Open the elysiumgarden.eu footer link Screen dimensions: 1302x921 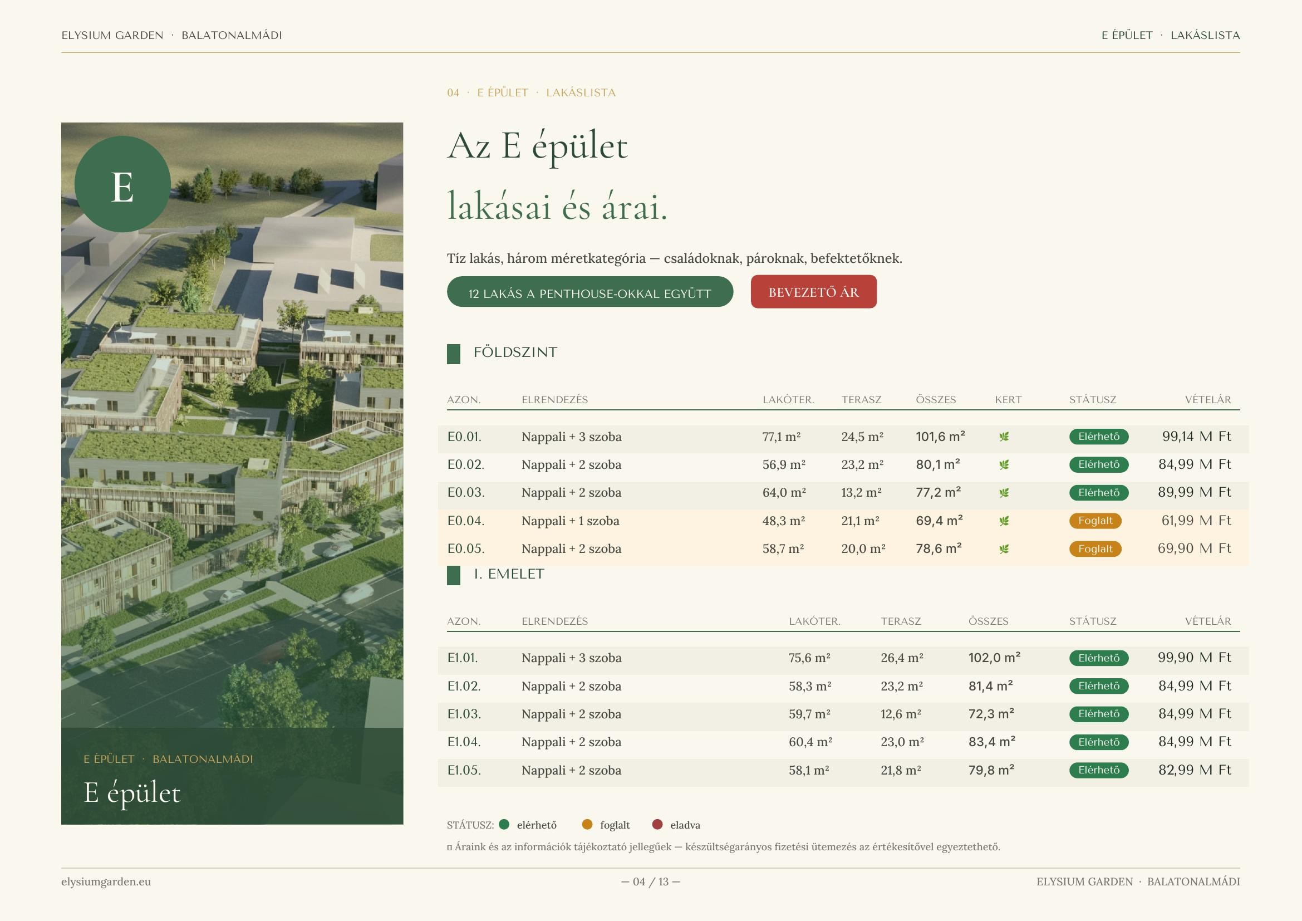point(106,881)
